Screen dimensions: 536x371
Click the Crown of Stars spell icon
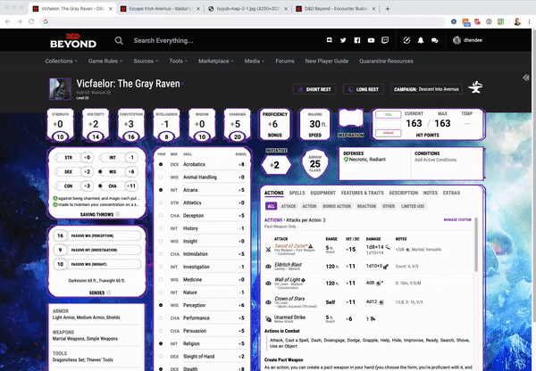click(268, 302)
